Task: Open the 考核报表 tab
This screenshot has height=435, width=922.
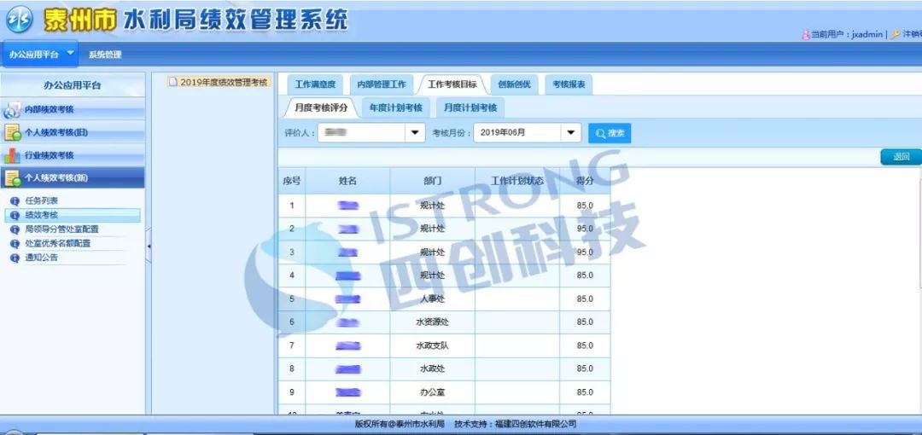Action: coord(569,84)
